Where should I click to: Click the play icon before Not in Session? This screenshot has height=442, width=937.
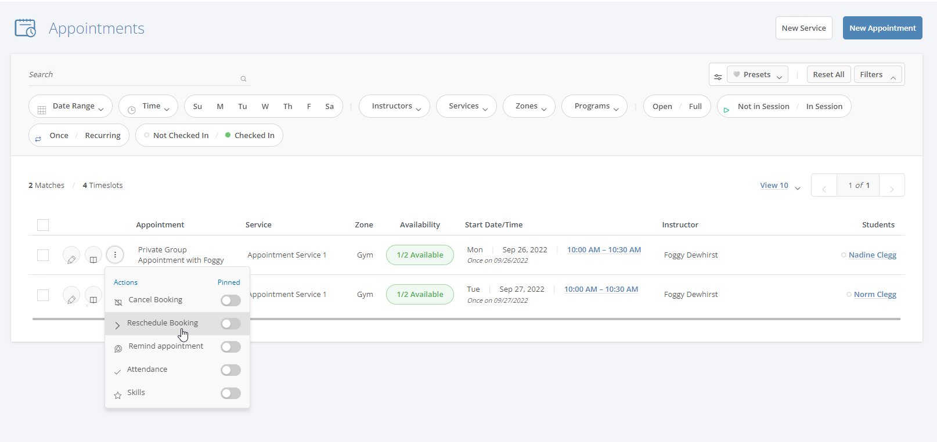tap(726, 110)
